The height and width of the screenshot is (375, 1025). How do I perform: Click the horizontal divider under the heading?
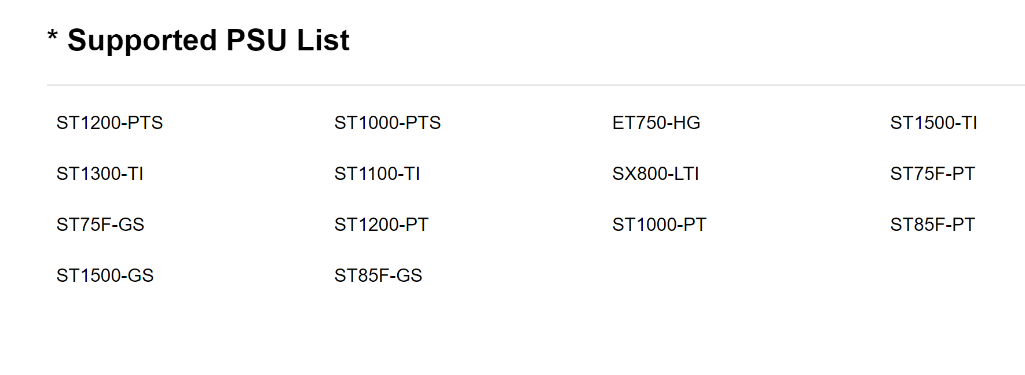click(x=536, y=85)
